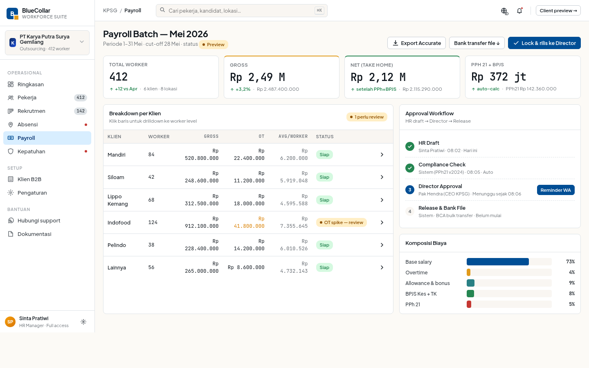This screenshot has height=368, width=589.
Task: Click Rekrutmen count badge 142
Action: pos(81,111)
